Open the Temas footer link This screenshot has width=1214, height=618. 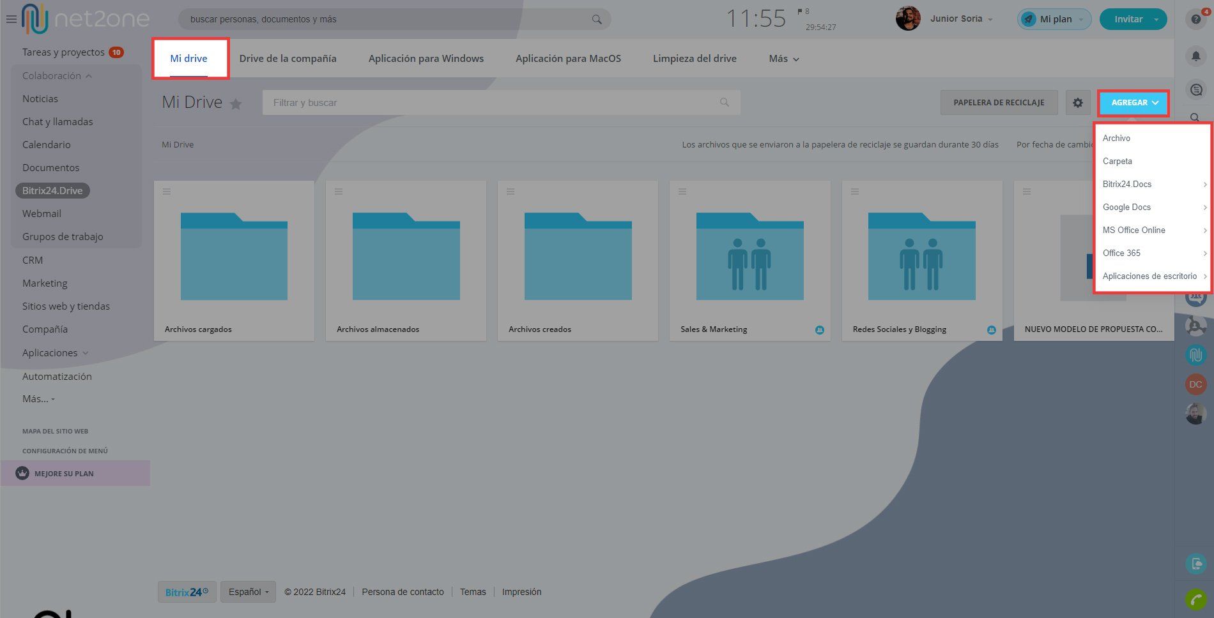[473, 592]
